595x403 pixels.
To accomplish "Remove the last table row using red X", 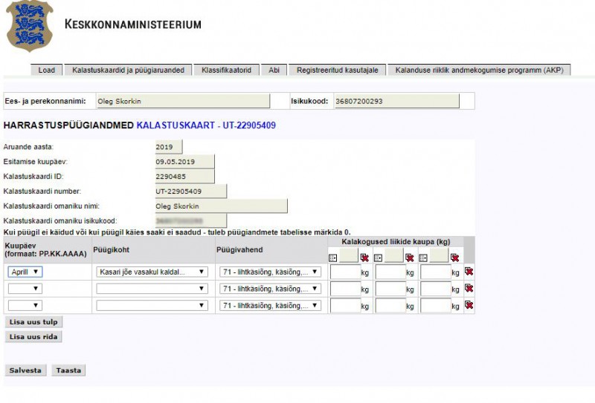I will (x=469, y=305).
